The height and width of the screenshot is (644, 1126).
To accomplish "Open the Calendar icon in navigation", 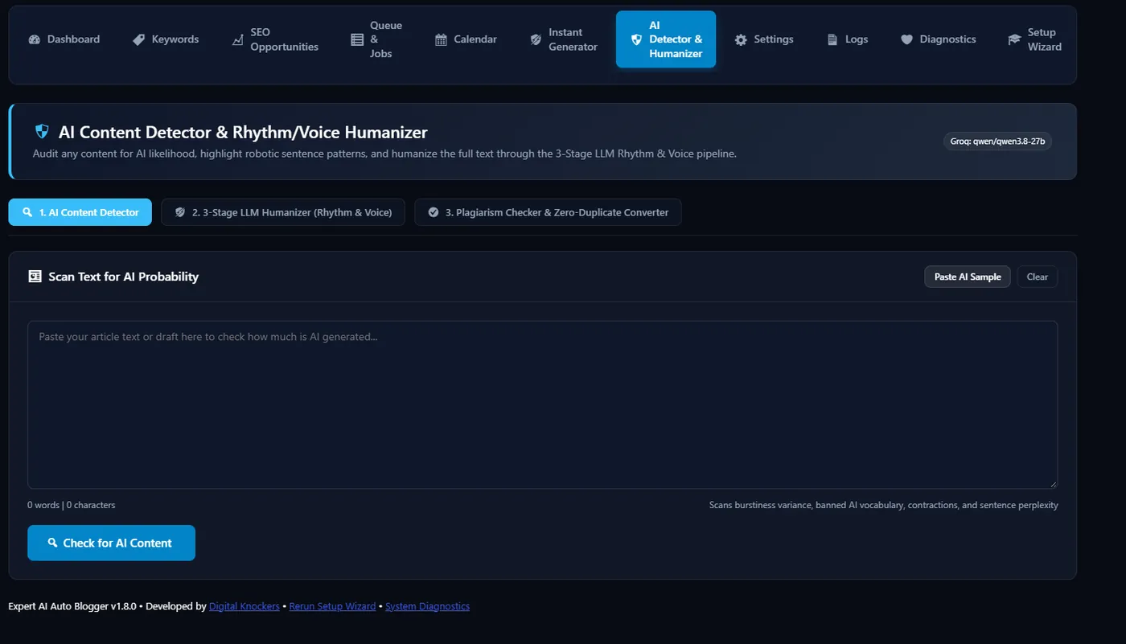I will (441, 39).
